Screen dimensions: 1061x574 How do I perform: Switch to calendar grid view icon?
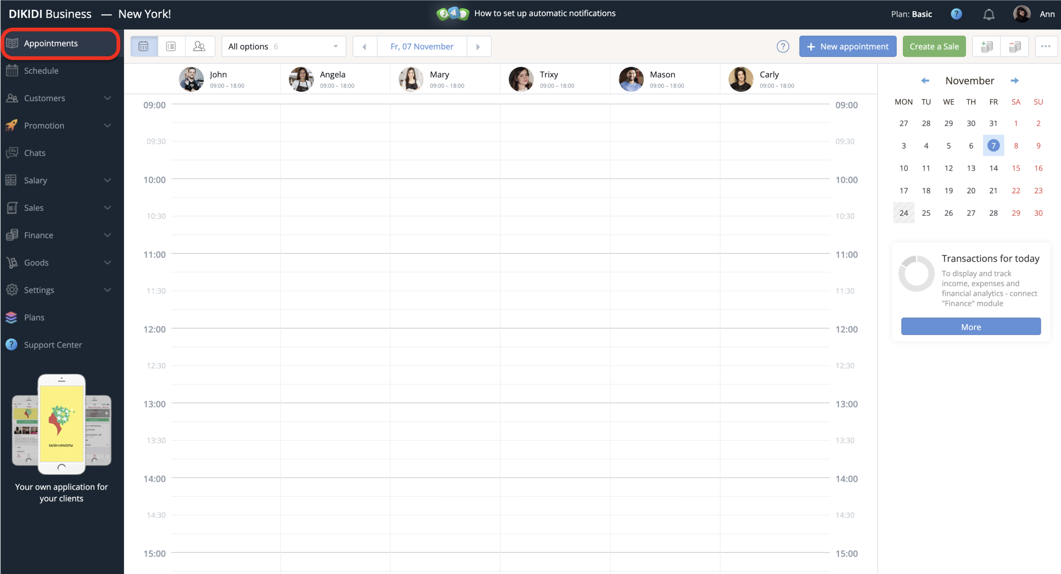point(144,46)
